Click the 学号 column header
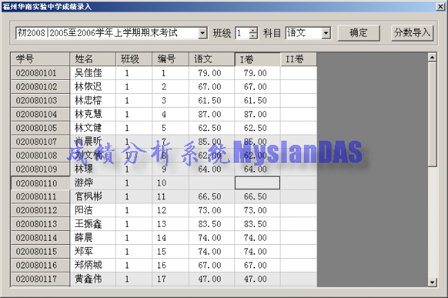 [x=40, y=59]
